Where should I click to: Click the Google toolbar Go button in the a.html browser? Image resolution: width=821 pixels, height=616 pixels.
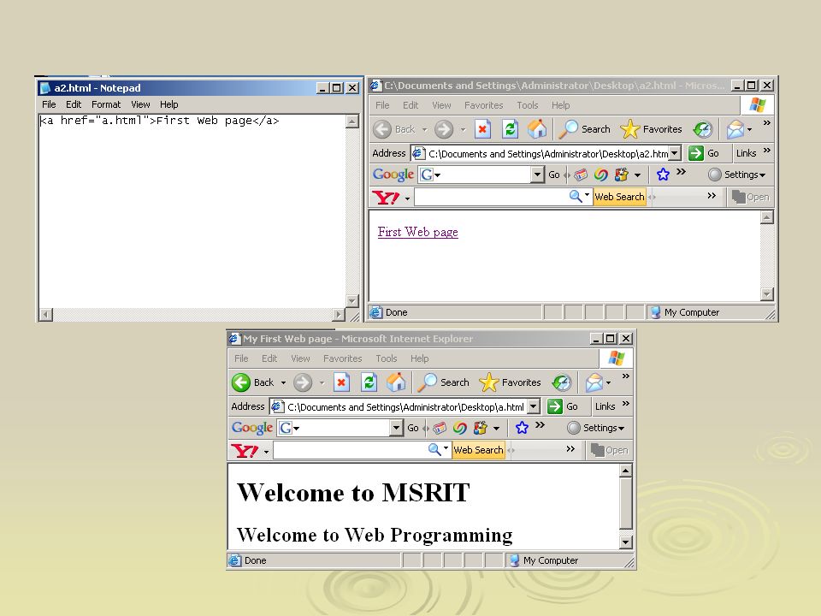coord(412,428)
